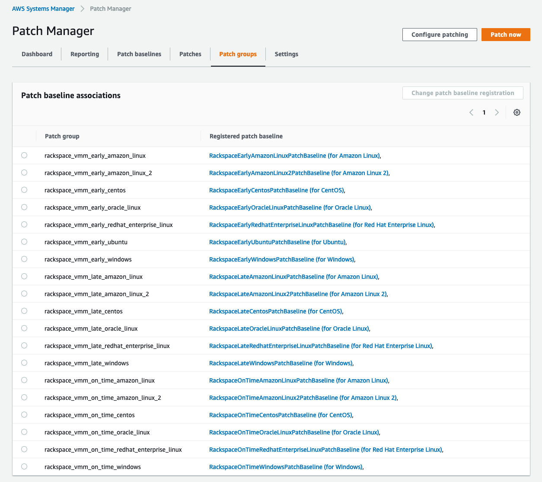
Task: Open the Settings tab
Action: pyautogui.click(x=286, y=54)
